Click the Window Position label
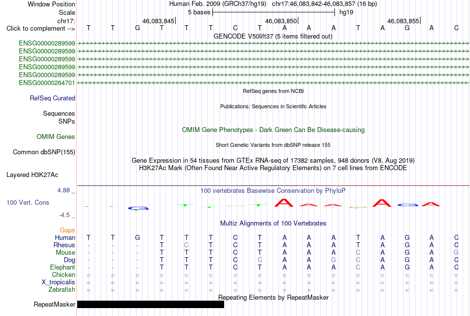This screenshot has width=470, height=316. pyautogui.click(x=51, y=4)
